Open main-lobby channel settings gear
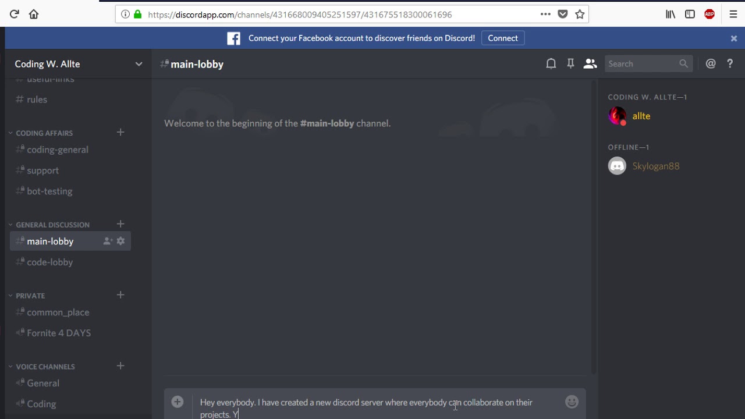The image size is (745, 419). click(120, 241)
